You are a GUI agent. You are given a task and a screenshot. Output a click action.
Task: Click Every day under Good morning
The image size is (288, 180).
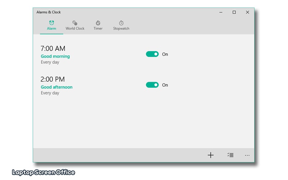point(50,62)
